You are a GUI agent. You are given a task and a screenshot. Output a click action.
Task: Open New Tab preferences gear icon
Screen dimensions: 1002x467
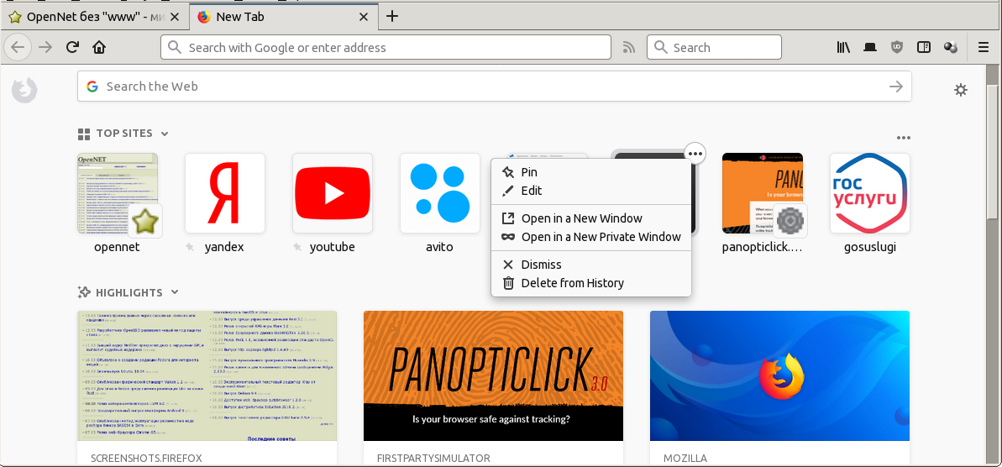click(x=961, y=90)
